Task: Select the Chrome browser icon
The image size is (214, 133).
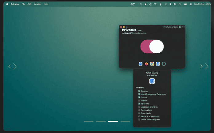Action: [152, 64]
